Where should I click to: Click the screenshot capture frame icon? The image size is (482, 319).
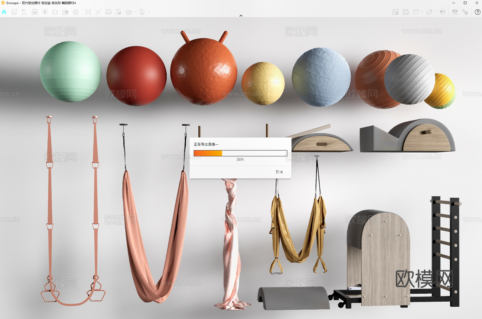pyautogui.click(x=88, y=12)
